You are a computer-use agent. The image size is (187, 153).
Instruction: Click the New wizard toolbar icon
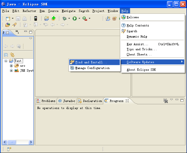[x=8, y=18]
